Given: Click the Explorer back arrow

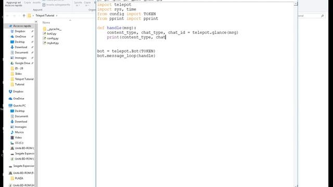Looking at the screenshot, I should pyautogui.click(x=8, y=16).
